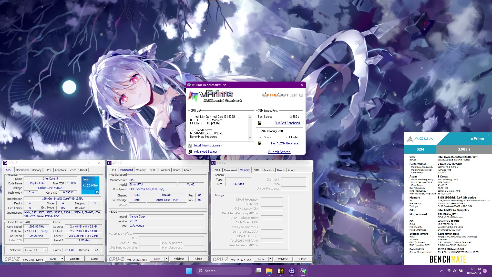
Task: Click the Specification field 13th Gen i5-1335U
Action: 63,199
